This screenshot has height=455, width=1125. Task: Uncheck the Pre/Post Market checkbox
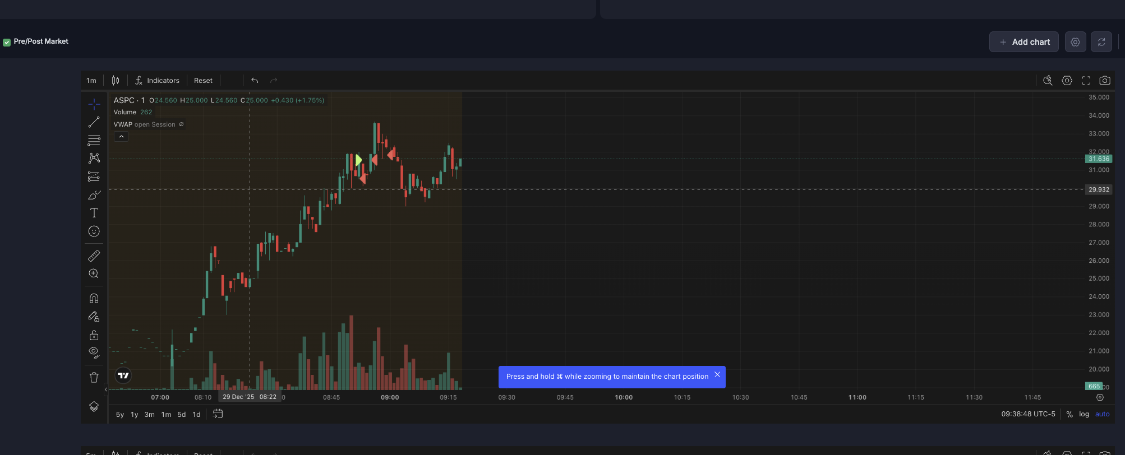click(x=7, y=42)
